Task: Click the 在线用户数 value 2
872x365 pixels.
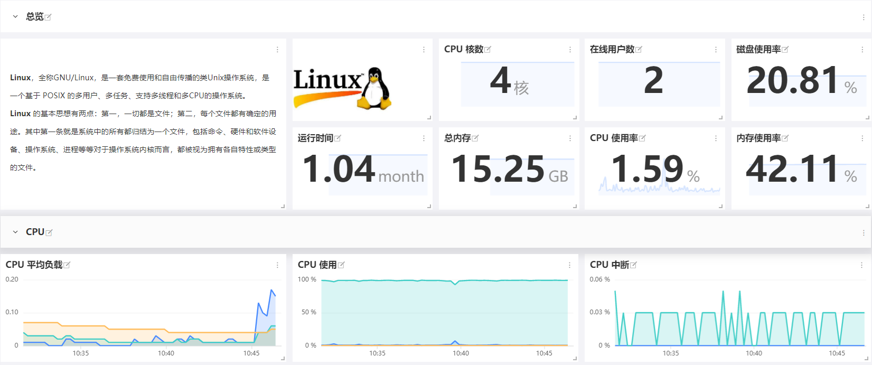Action: click(653, 81)
